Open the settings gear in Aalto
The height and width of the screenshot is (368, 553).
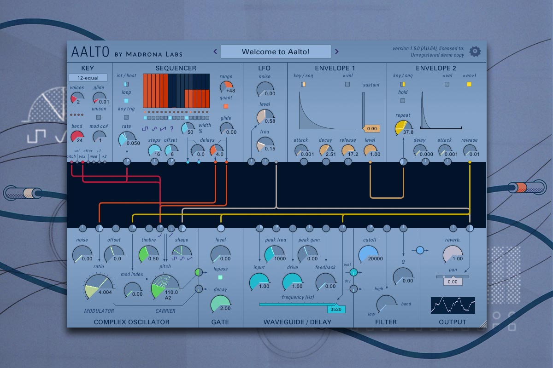tap(475, 52)
